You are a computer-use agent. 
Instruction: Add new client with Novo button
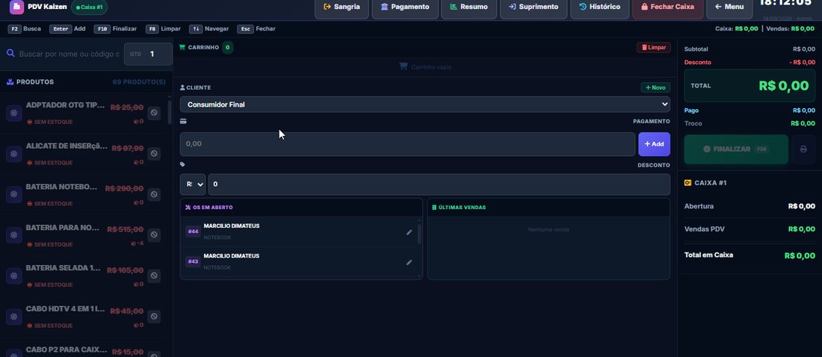coord(655,87)
